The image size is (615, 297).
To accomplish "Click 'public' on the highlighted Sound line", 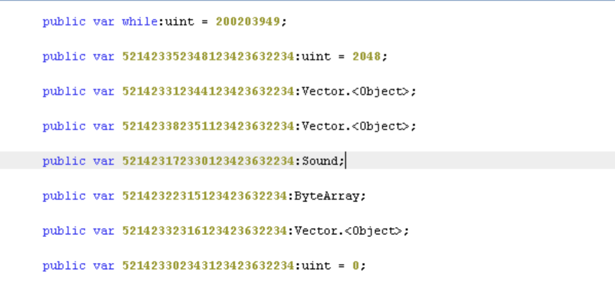I will [x=64, y=161].
